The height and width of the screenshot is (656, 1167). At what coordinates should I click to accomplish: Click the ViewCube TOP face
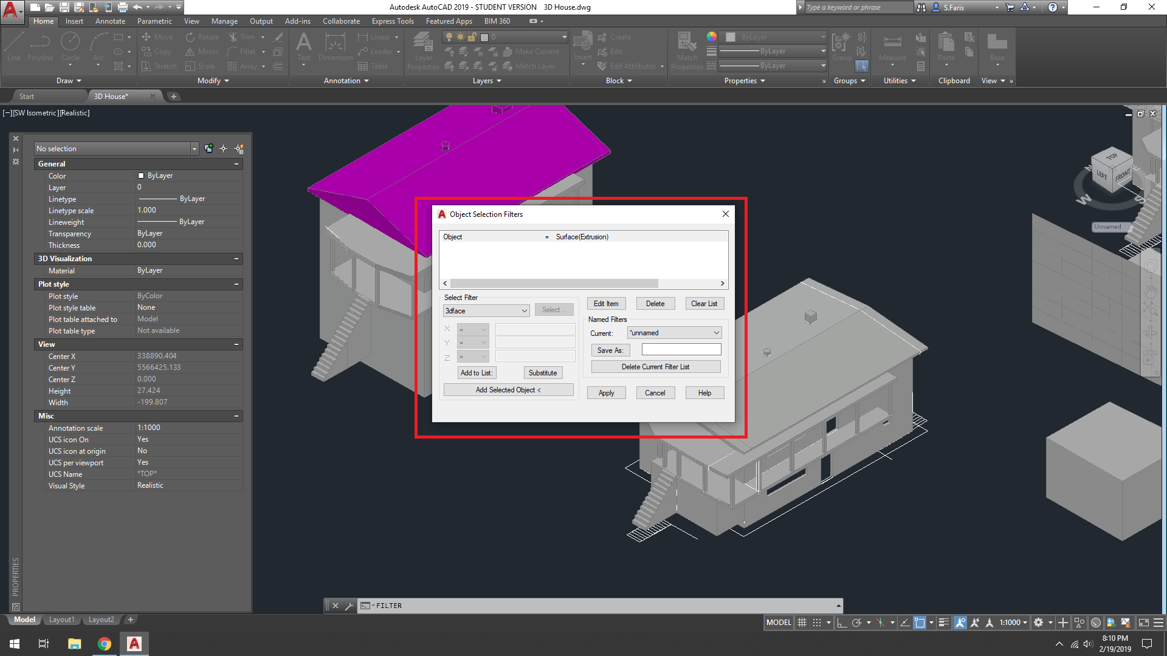click(1112, 157)
